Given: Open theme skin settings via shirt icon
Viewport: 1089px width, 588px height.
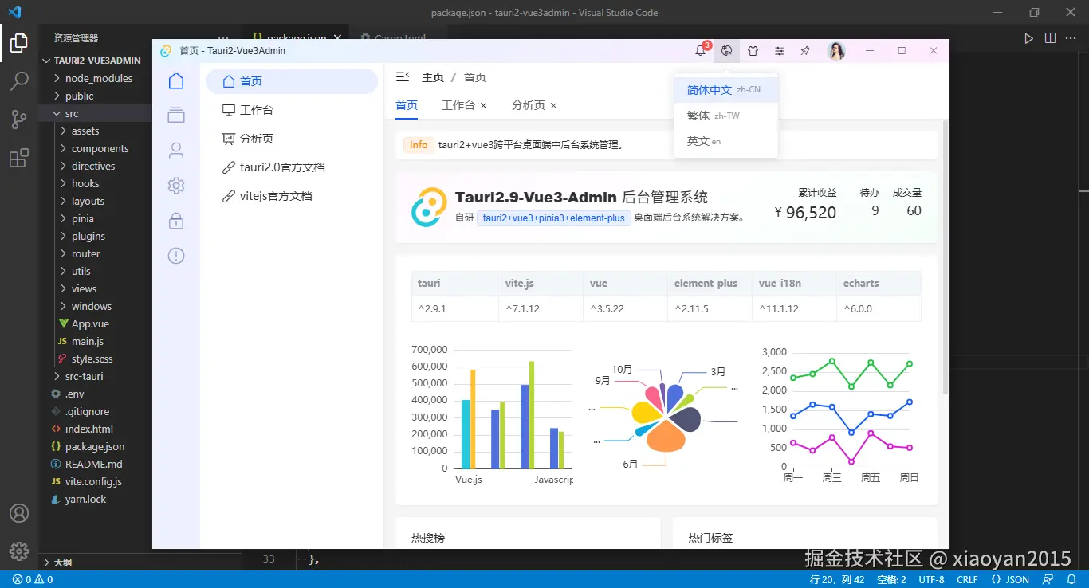Looking at the screenshot, I should 753,50.
